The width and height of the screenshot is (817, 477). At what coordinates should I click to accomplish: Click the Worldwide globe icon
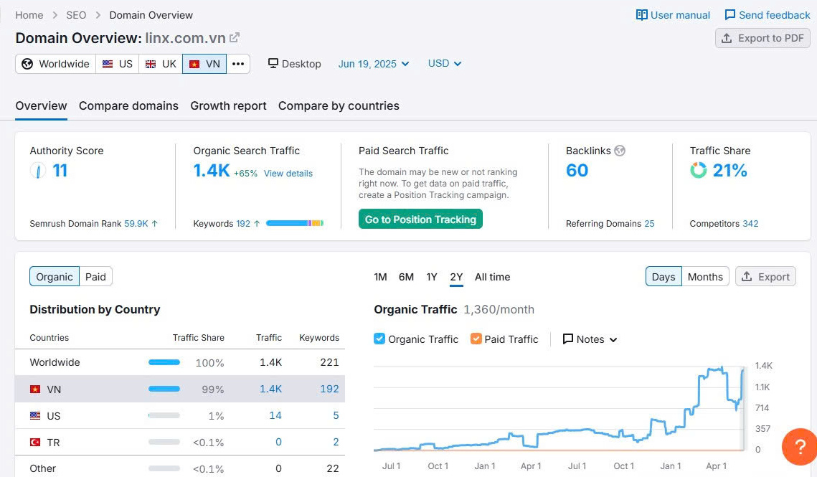pyautogui.click(x=27, y=64)
